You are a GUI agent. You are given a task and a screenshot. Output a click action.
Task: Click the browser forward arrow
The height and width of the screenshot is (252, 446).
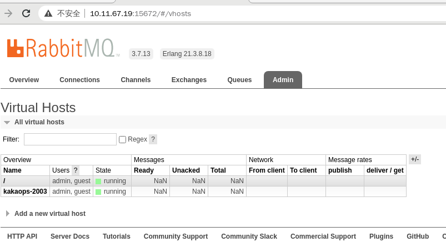click(x=8, y=13)
